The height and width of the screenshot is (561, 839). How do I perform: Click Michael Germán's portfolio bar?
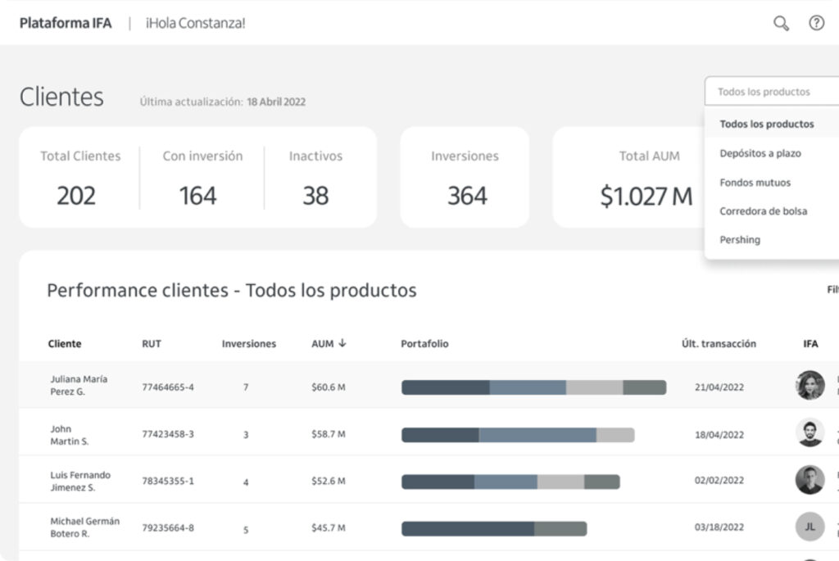[x=494, y=529]
